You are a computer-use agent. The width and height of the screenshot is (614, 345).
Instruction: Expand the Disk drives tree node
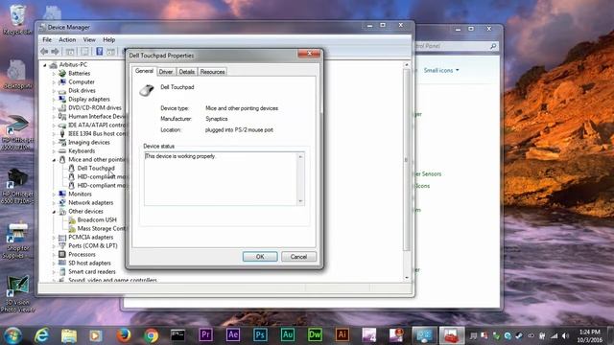[54, 91]
